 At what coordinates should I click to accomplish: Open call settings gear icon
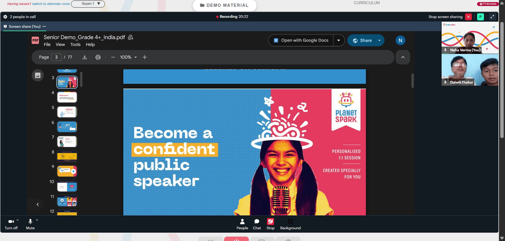pos(5,17)
